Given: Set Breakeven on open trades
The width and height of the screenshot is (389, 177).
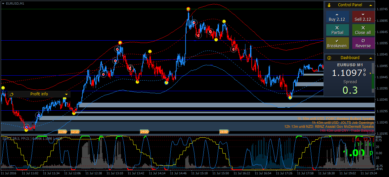Looking at the screenshot, I should coord(337,43).
